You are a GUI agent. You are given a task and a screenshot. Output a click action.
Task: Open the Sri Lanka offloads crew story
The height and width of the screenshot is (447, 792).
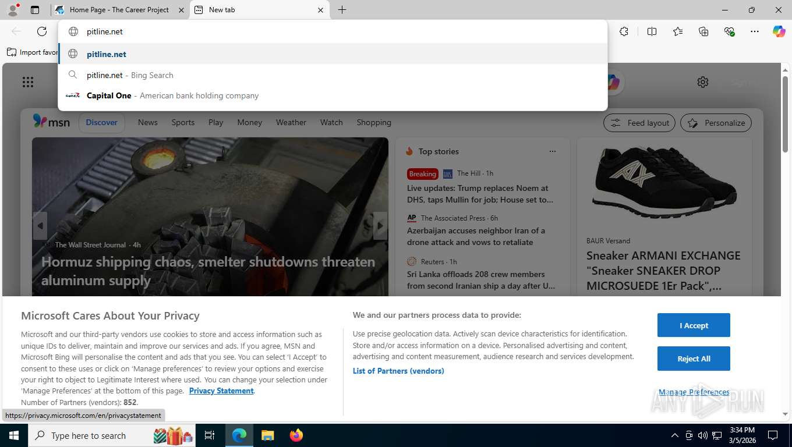[481, 280]
